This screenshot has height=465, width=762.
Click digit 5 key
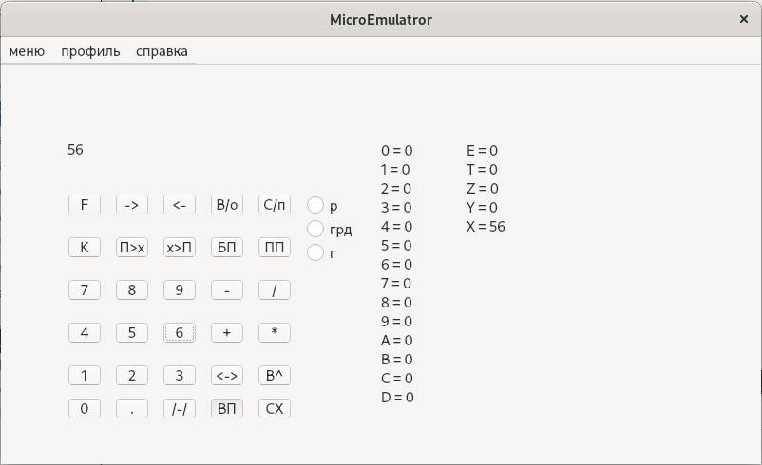tap(132, 333)
